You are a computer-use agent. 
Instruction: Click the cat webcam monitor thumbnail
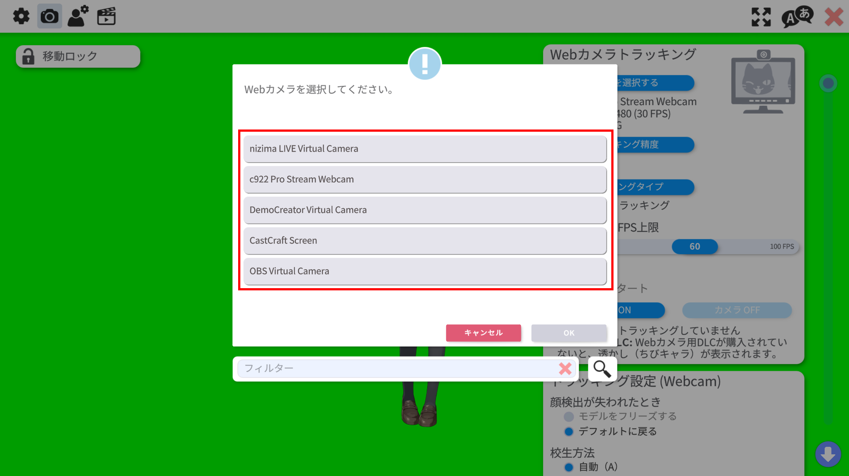[763, 82]
